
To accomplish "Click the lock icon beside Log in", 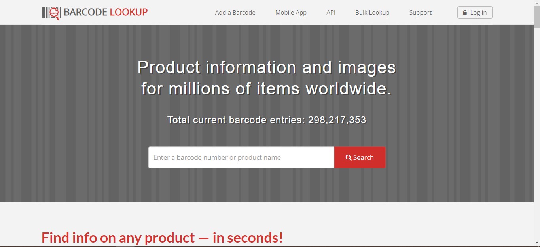I will [x=465, y=13].
